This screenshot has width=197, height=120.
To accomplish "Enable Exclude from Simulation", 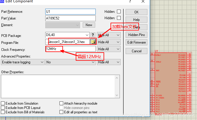I will coord(3,103).
